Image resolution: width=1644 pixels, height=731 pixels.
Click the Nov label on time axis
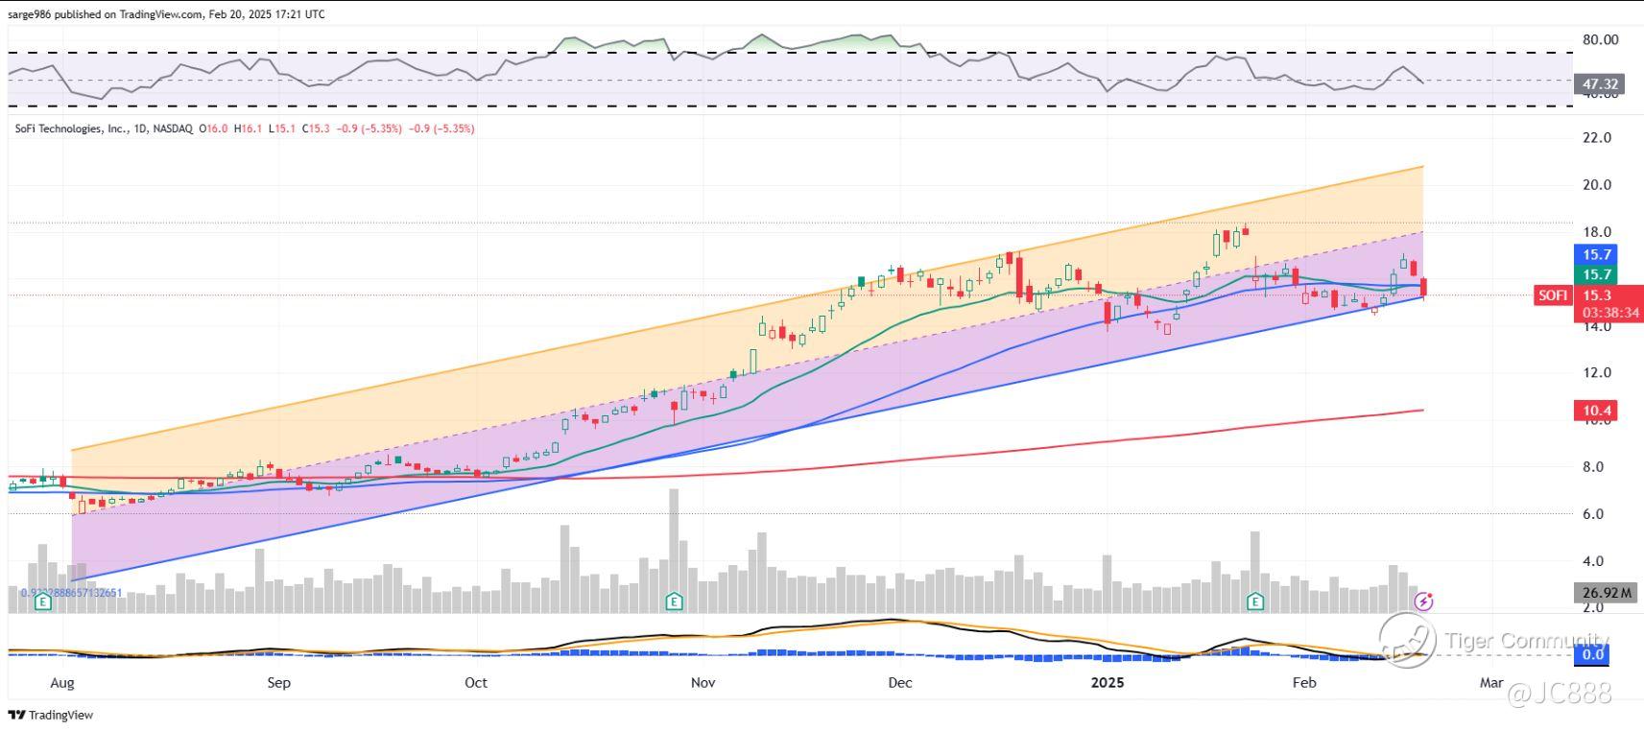[x=703, y=683]
